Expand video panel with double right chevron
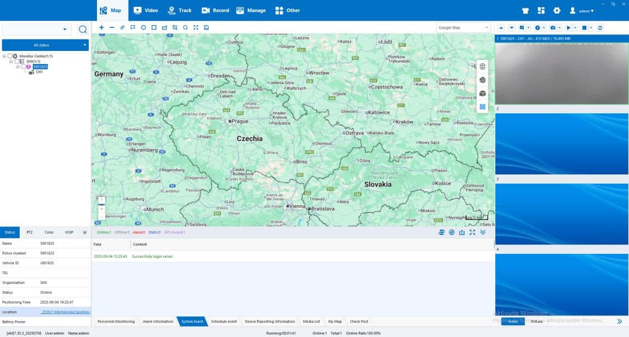Image resolution: width=629 pixels, height=337 pixels. tap(619, 321)
